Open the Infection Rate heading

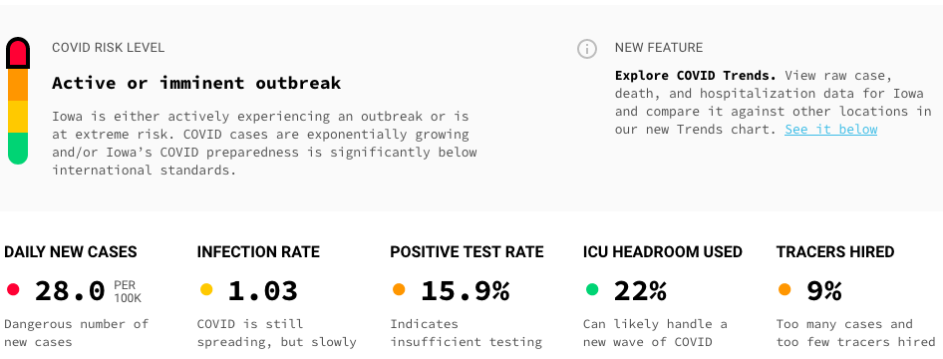pos(258,252)
